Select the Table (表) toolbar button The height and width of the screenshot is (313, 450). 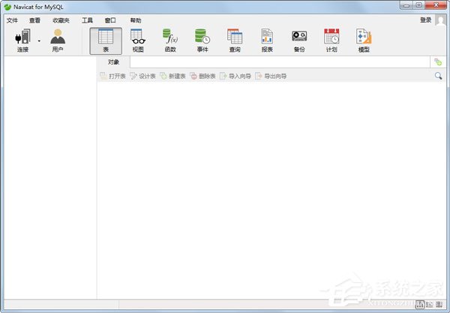(106, 41)
